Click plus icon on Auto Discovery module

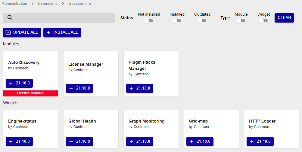click(x=11, y=83)
